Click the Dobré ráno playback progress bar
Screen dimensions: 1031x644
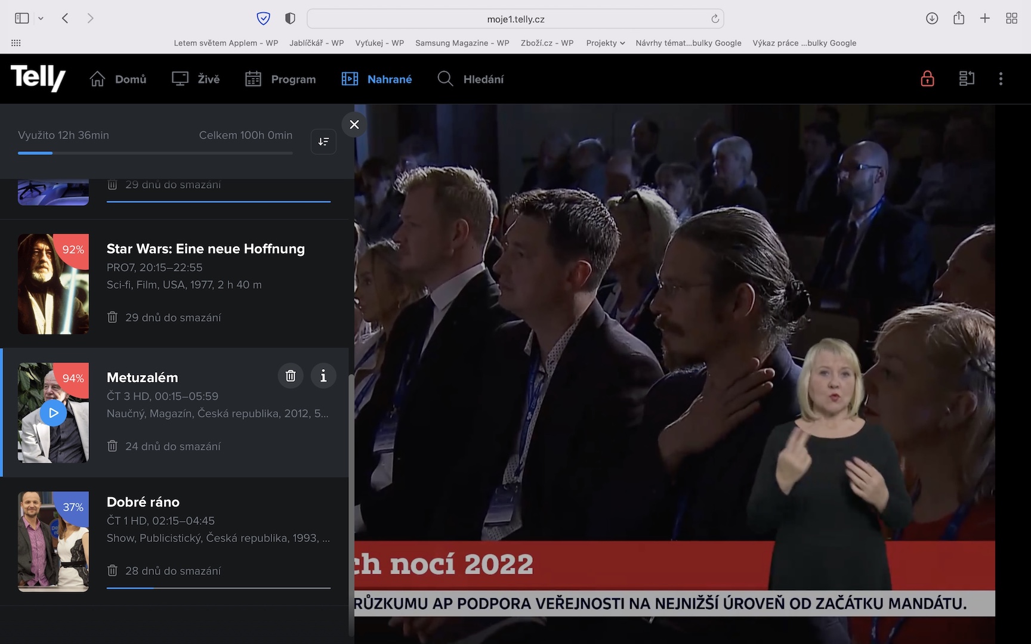[x=218, y=588]
